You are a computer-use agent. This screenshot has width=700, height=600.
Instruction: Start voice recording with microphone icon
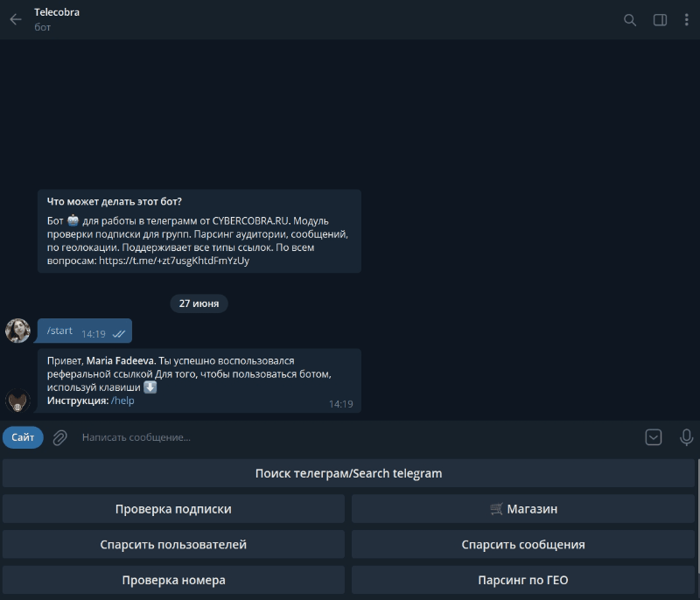[686, 437]
